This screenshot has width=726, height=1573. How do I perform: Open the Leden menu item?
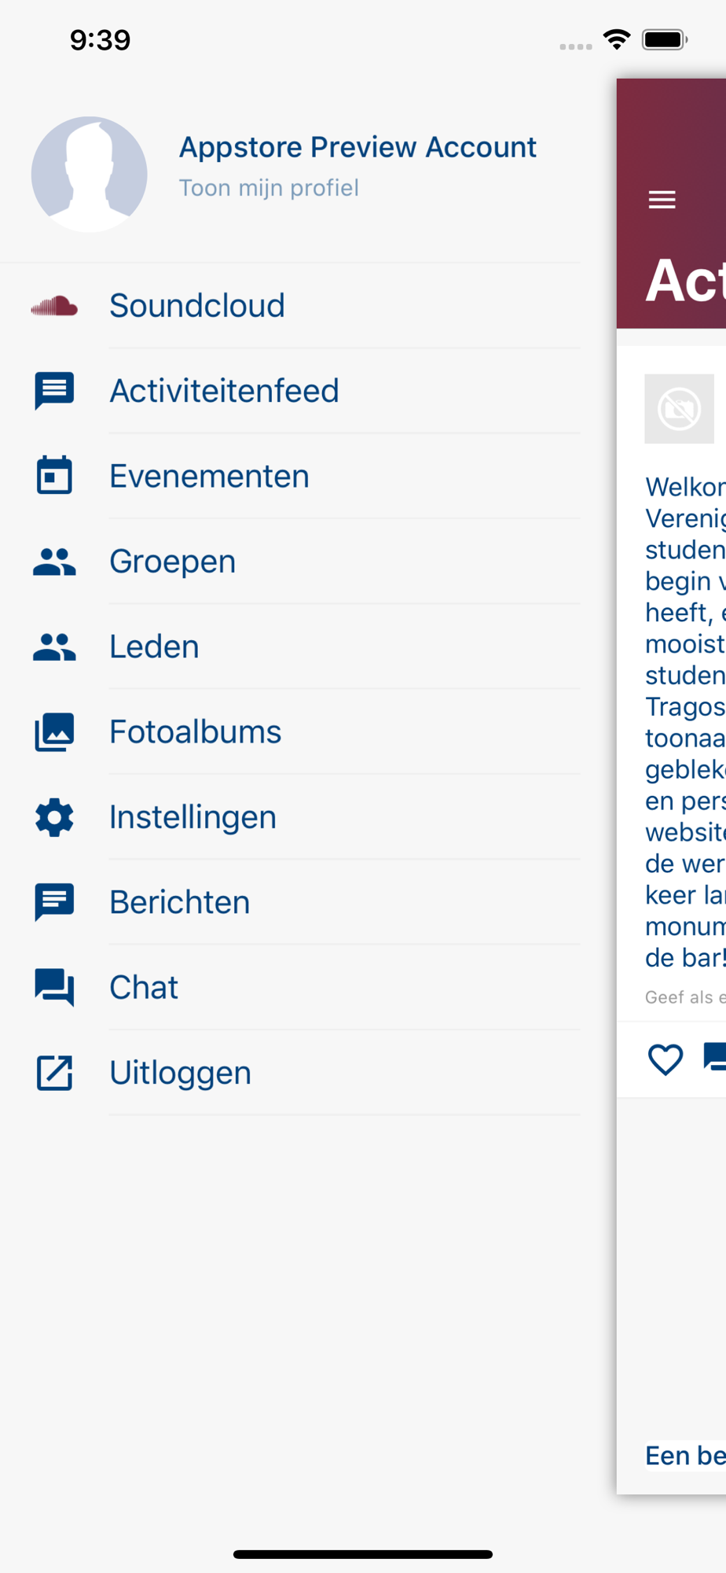[154, 647]
